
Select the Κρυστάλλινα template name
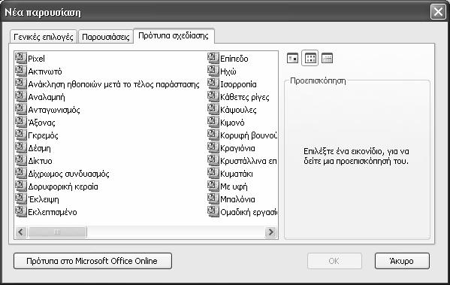coord(249,161)
